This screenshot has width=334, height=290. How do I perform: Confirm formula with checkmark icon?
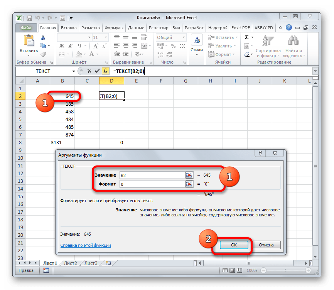click(97, 71)
